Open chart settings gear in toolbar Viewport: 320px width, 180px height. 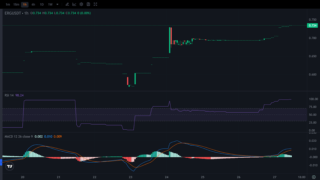point(81,4)
